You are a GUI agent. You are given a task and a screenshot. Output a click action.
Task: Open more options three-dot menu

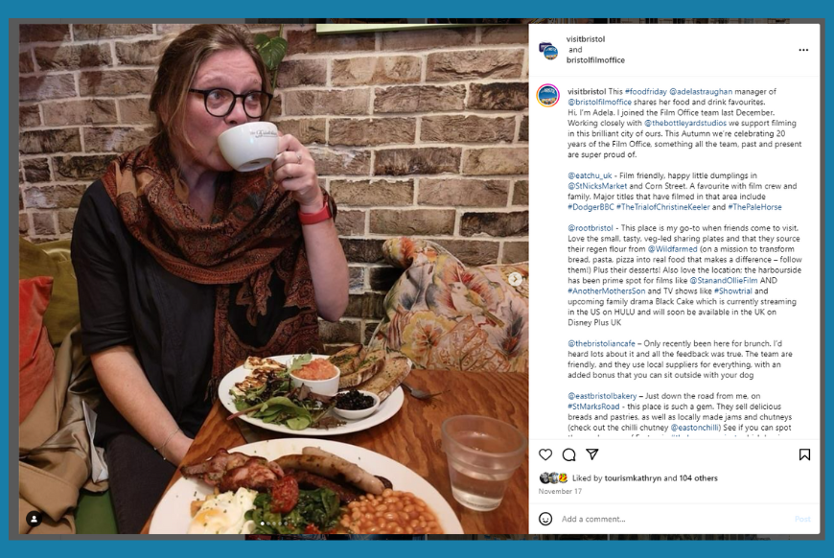click(803, 50)
